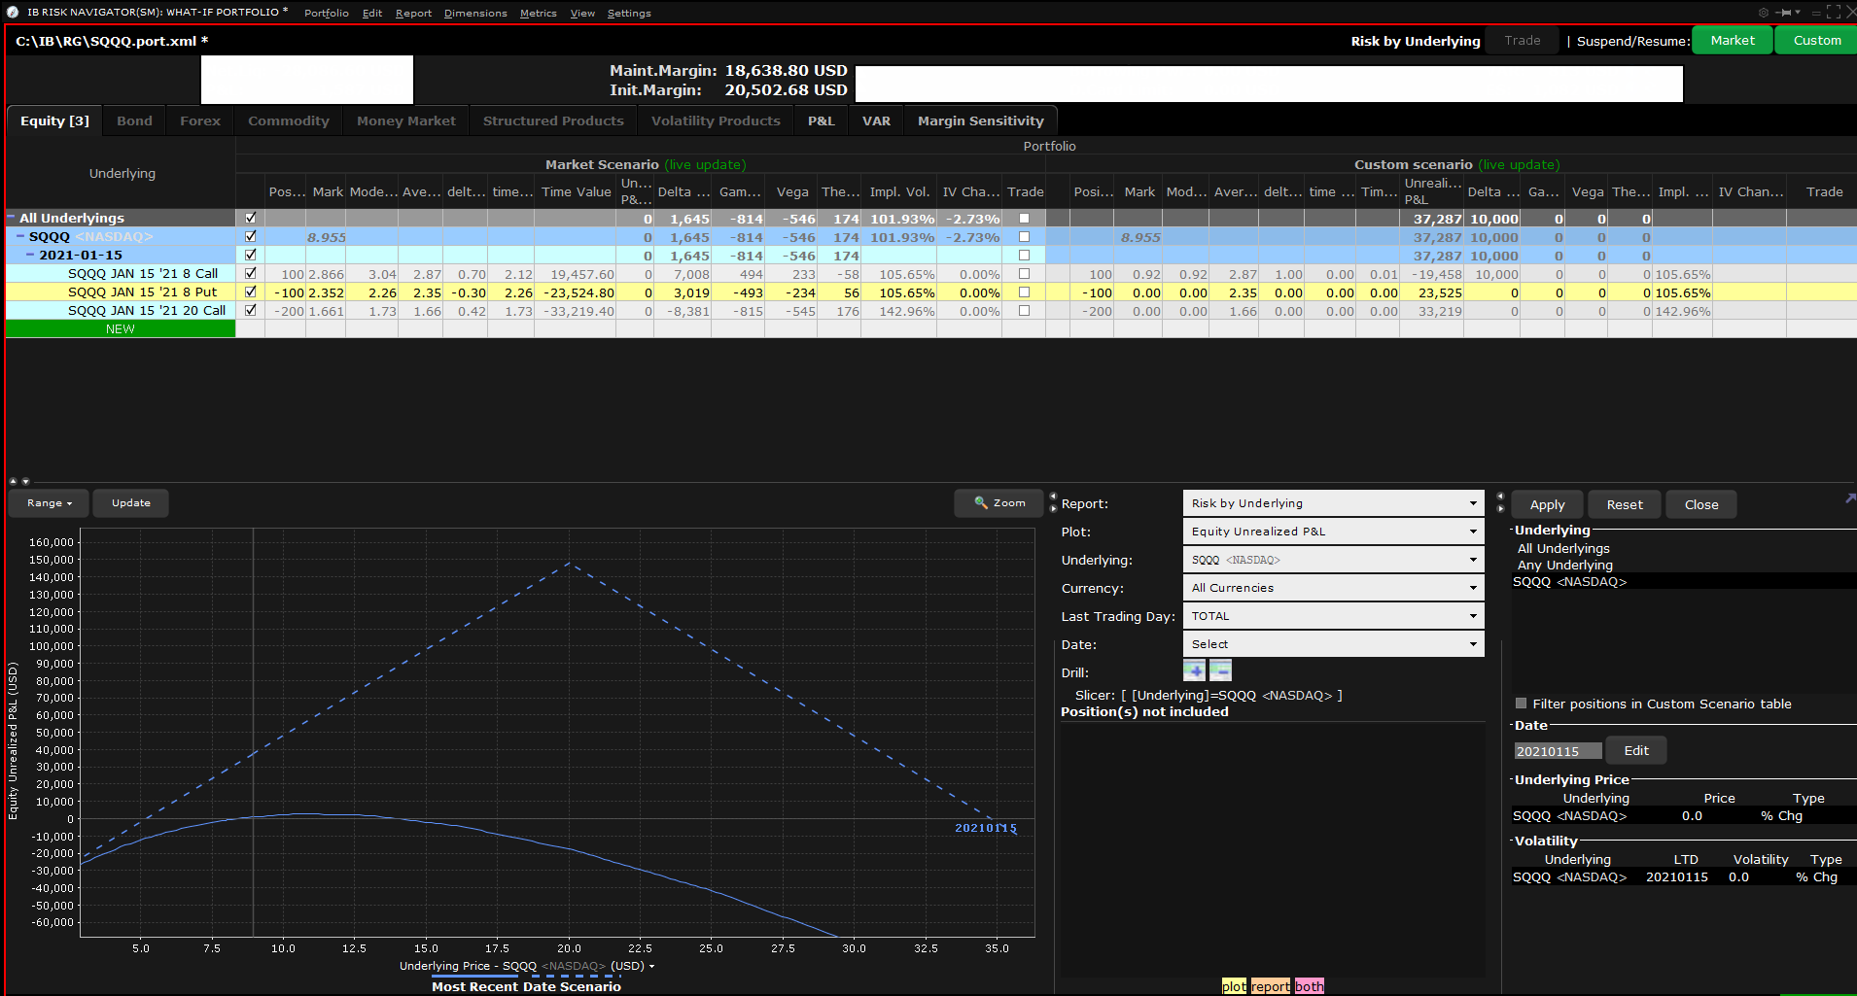
Task: Click the detach arrow icon beside Close
Action: tap(1849, 498)
